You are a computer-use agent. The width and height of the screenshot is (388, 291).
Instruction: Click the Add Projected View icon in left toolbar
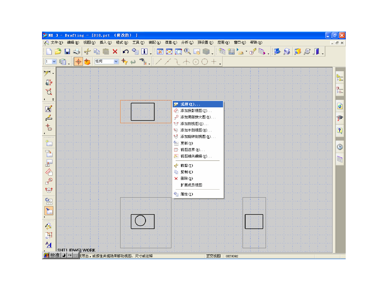[x=49, y=172]
